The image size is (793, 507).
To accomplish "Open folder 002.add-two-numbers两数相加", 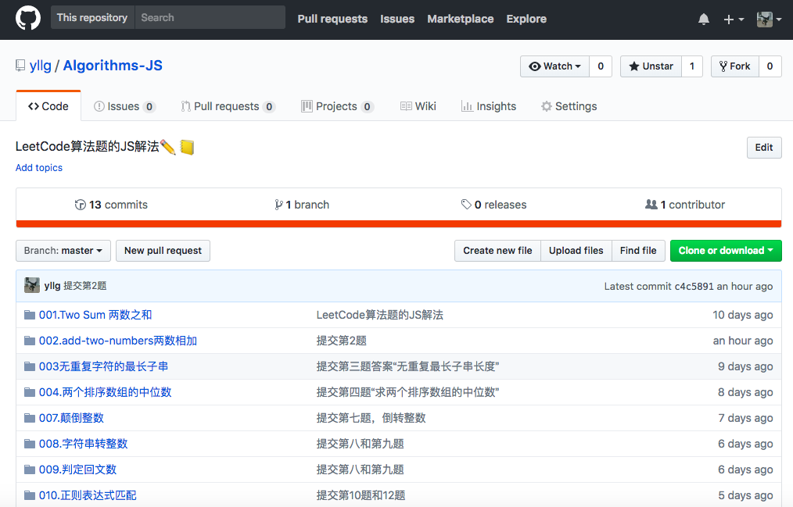I will [x=118, y=341].
